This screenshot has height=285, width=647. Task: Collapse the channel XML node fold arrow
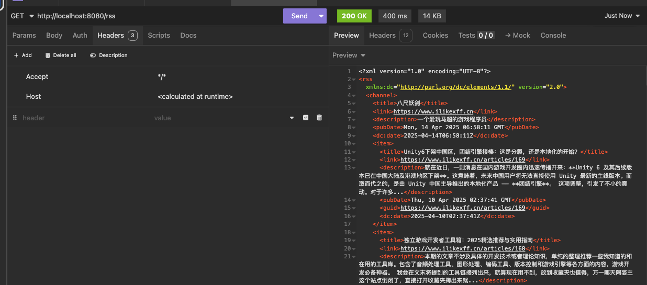[355, 95]
